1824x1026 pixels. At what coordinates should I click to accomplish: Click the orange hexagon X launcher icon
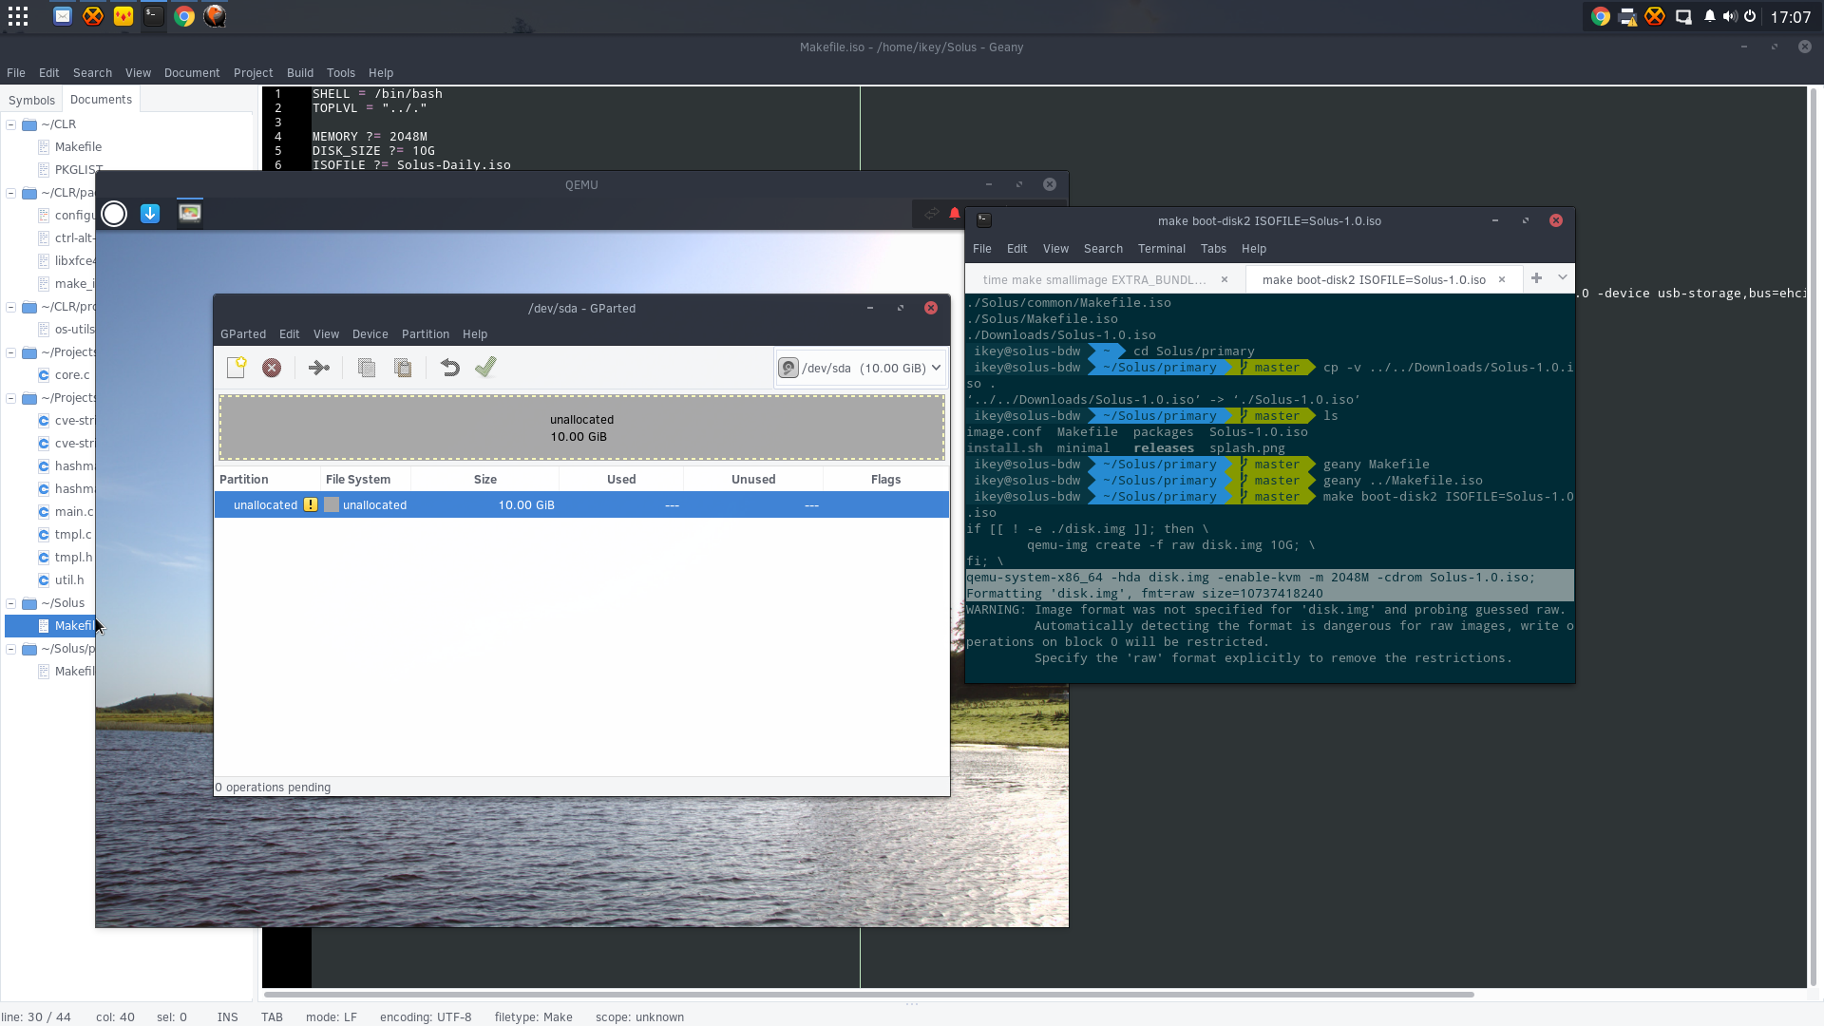coord(93,16)
